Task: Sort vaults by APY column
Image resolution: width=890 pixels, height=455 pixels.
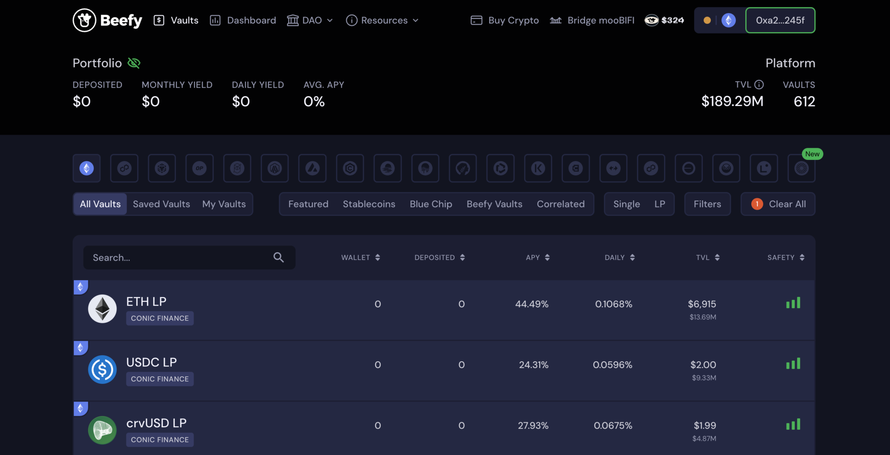Action: [x=538, y=258]
